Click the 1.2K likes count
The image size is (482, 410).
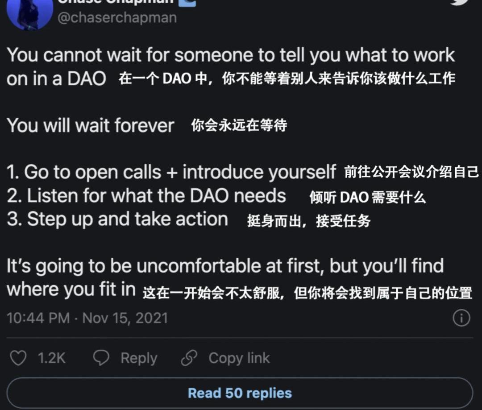tap(51, 358)
